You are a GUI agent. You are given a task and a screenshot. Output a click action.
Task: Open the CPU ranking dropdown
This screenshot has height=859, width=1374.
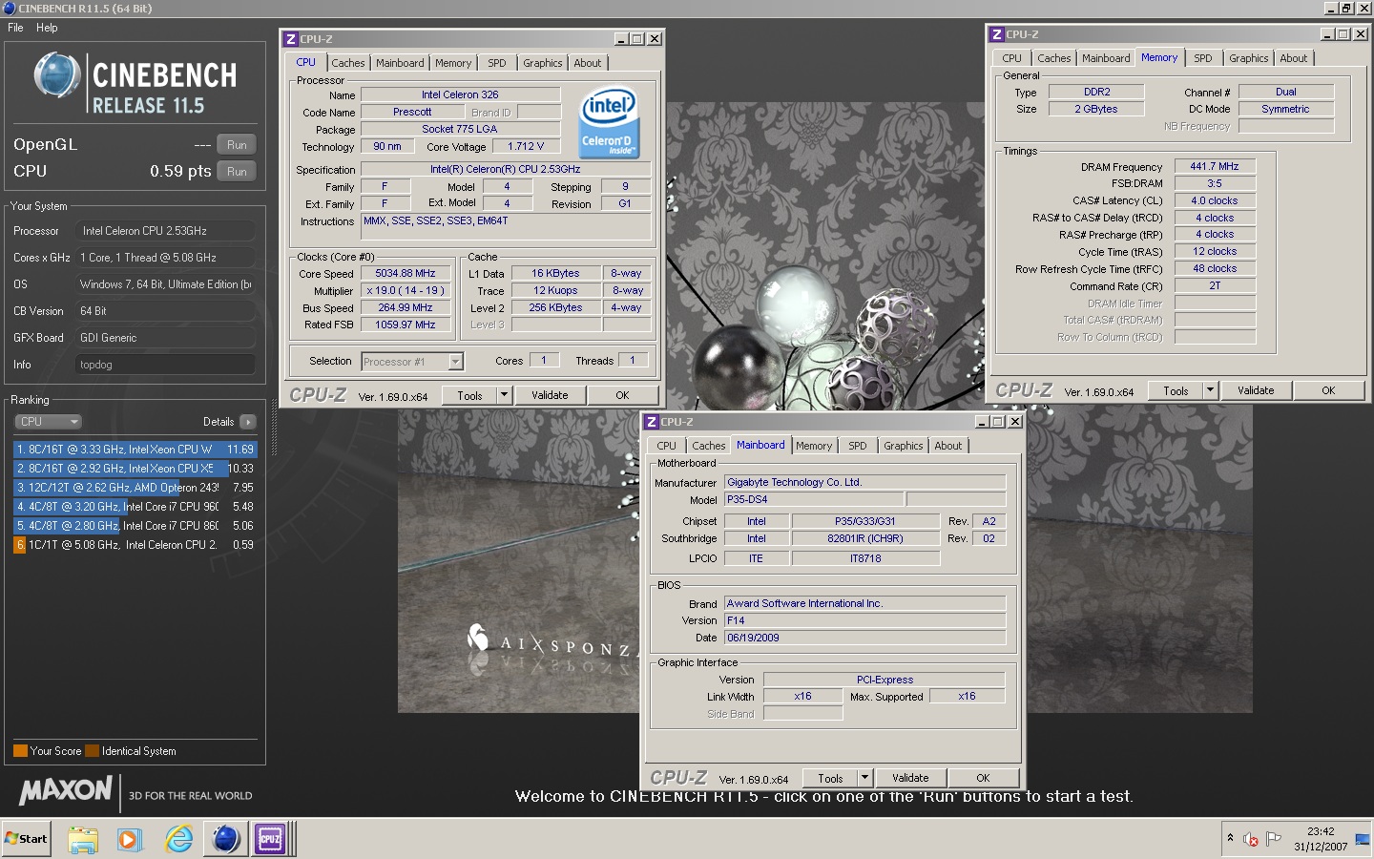(x=48, y=422)
